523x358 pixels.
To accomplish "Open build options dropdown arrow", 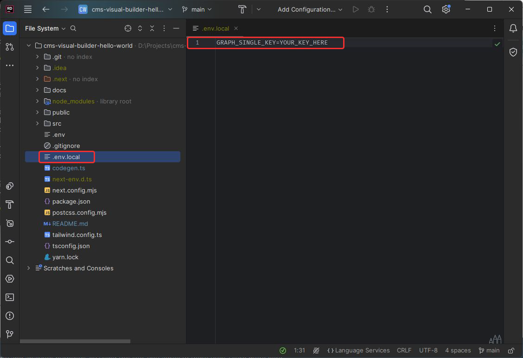I will coord(259,9).
